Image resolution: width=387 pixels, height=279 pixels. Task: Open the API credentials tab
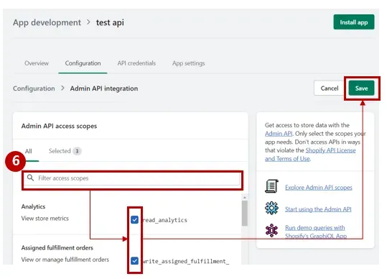(x=136, y=63)
